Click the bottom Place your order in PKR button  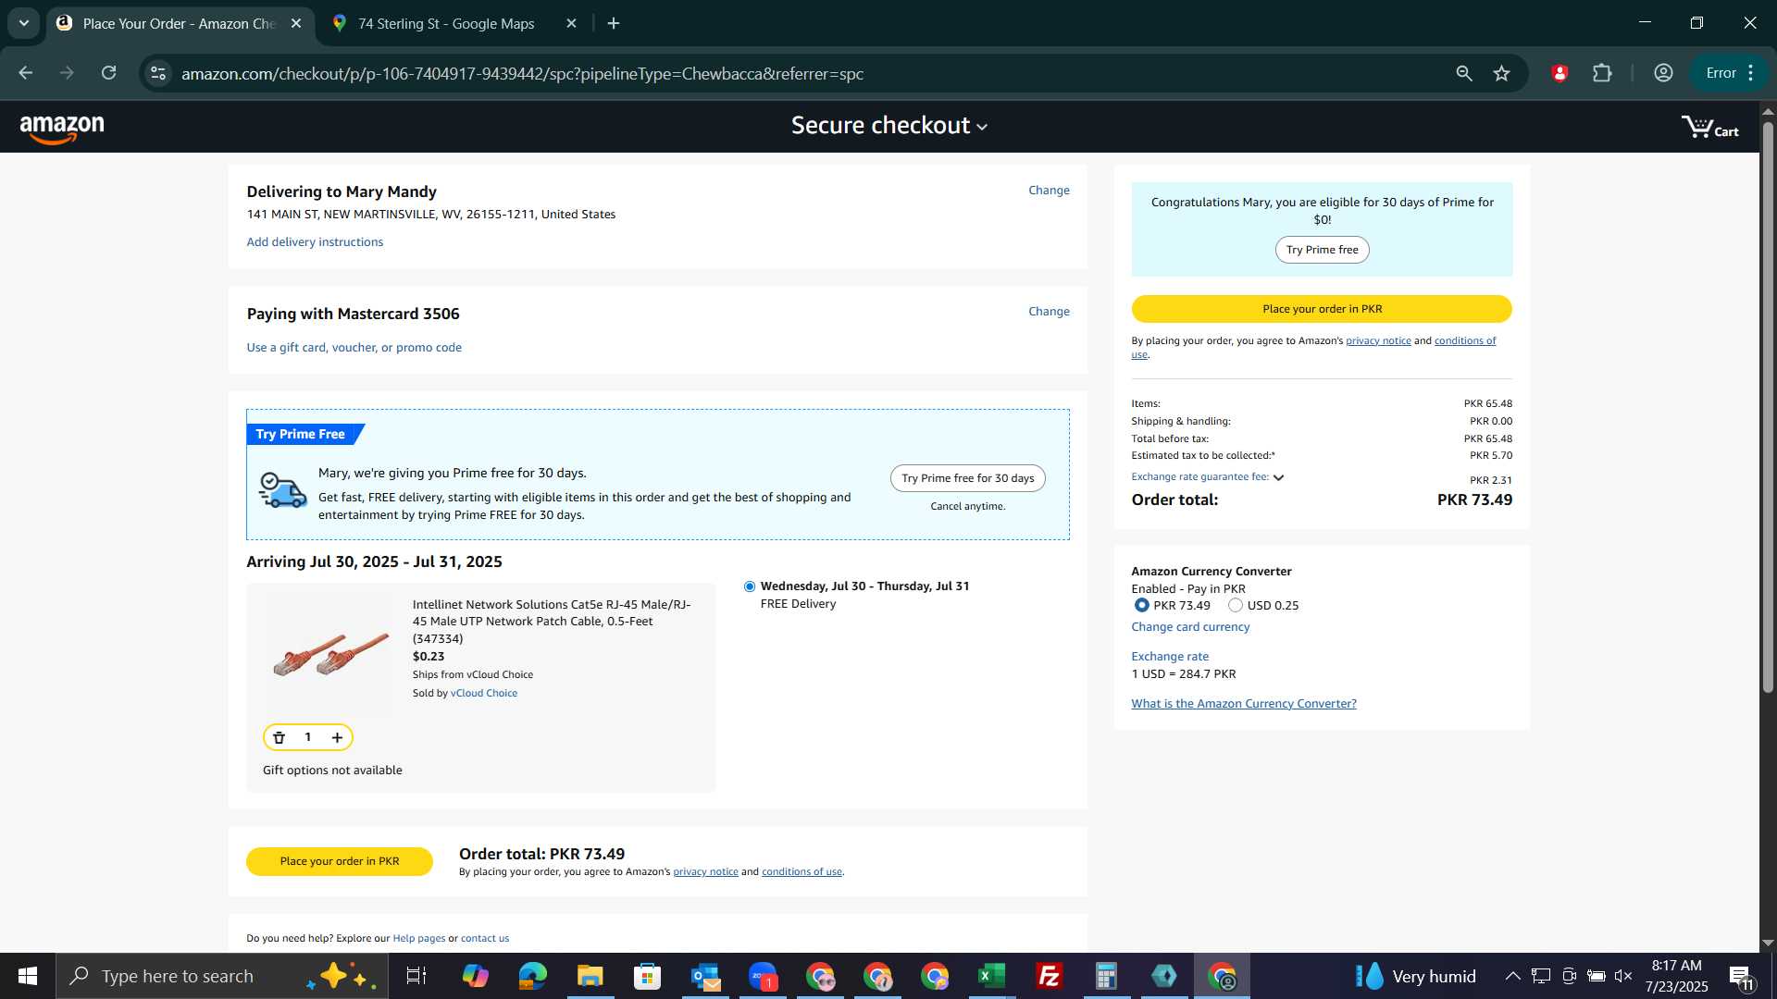coord(340,861)
